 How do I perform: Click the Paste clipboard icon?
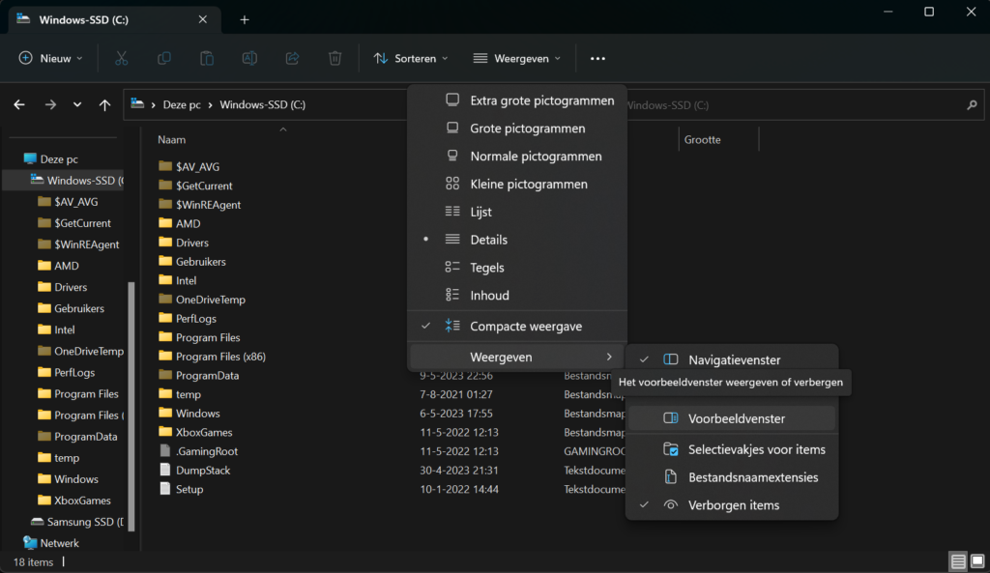[207, 58]
